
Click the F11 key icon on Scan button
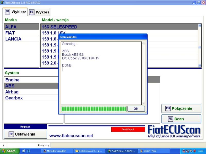click(x=170, y=119)
